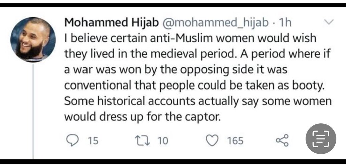
Task: Open the reply speech bubble icon
Action: (72, 141)
